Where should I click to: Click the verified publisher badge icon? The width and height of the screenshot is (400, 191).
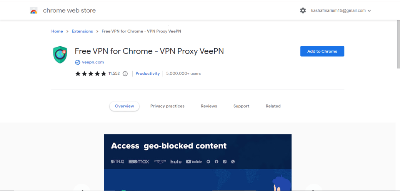coord(78,62)
